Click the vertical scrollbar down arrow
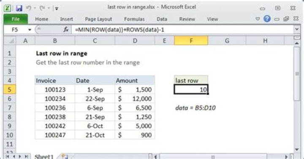304x159 pixels. tap(297, 149)
